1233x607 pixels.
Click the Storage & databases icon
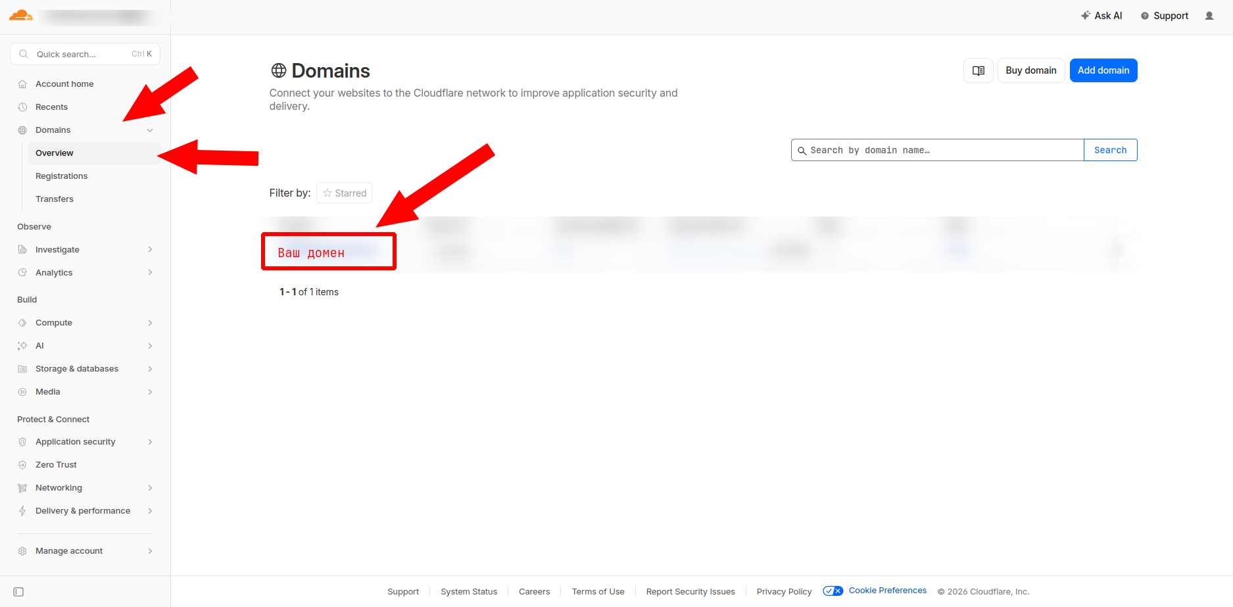tap(22, 369)
